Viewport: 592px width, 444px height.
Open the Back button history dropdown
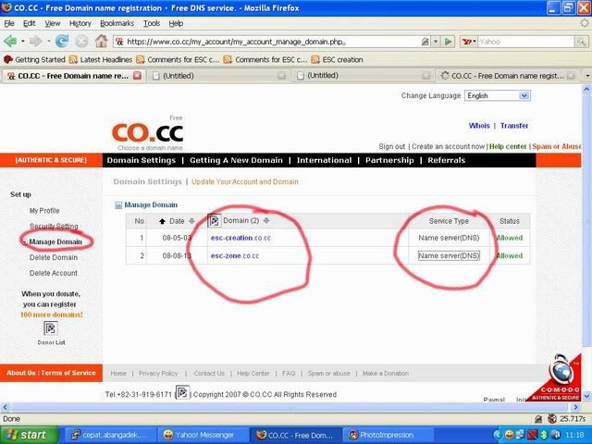(22, 41)
